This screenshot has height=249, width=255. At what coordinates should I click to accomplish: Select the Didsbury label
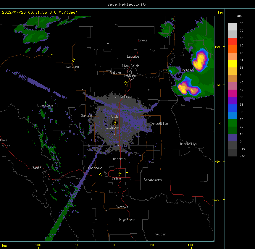[114, 127]
